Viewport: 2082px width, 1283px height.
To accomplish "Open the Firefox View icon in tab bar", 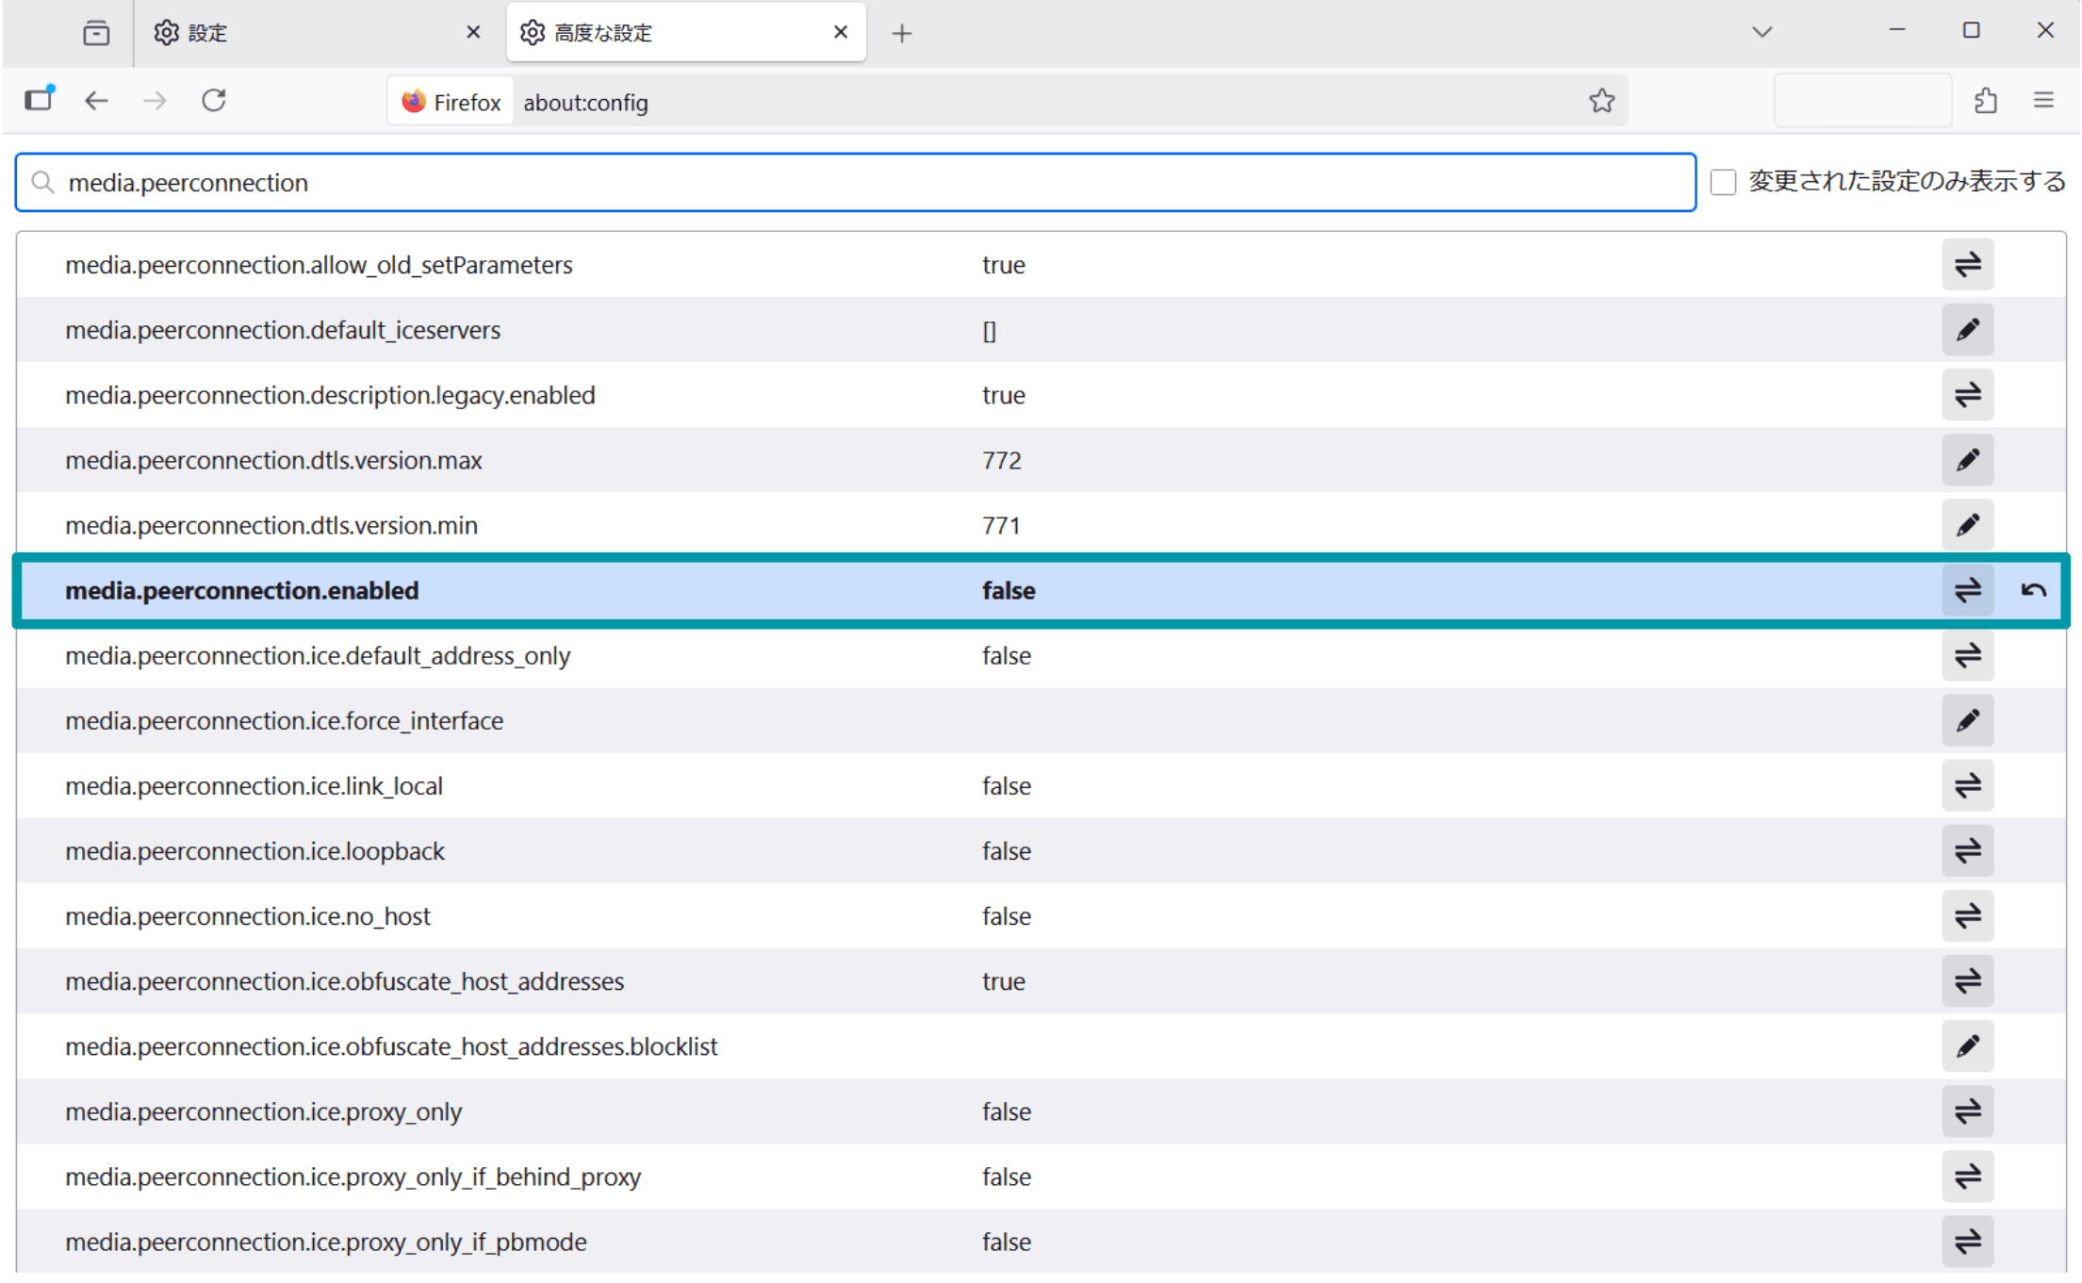I will [x=96, y=33].
